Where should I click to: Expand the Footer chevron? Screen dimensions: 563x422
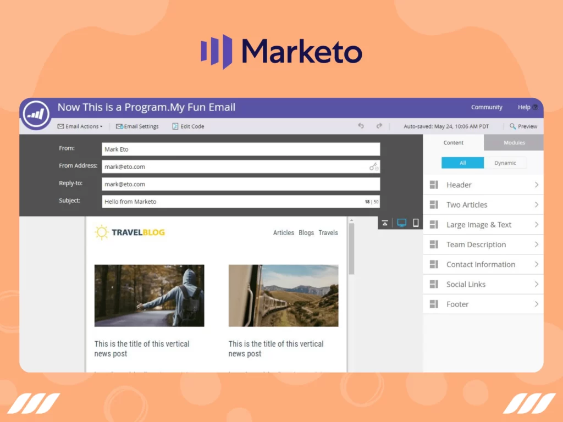coord(537,304)
